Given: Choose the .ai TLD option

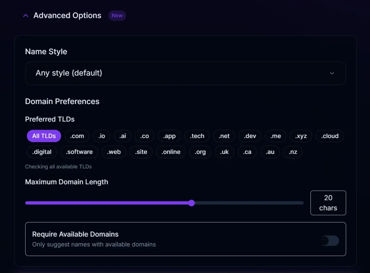Looking at the screenshot, I should click(122, 136).
